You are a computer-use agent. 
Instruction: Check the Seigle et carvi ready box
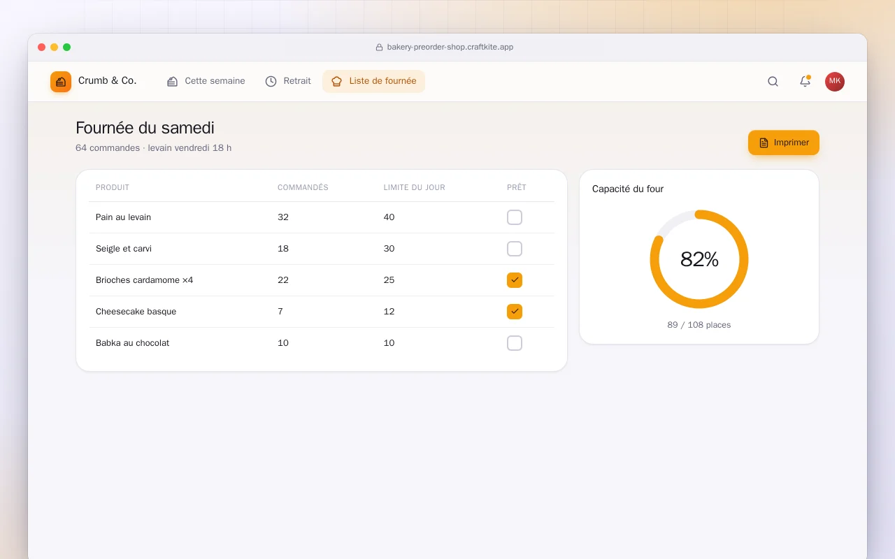click(x=515, y=249)
